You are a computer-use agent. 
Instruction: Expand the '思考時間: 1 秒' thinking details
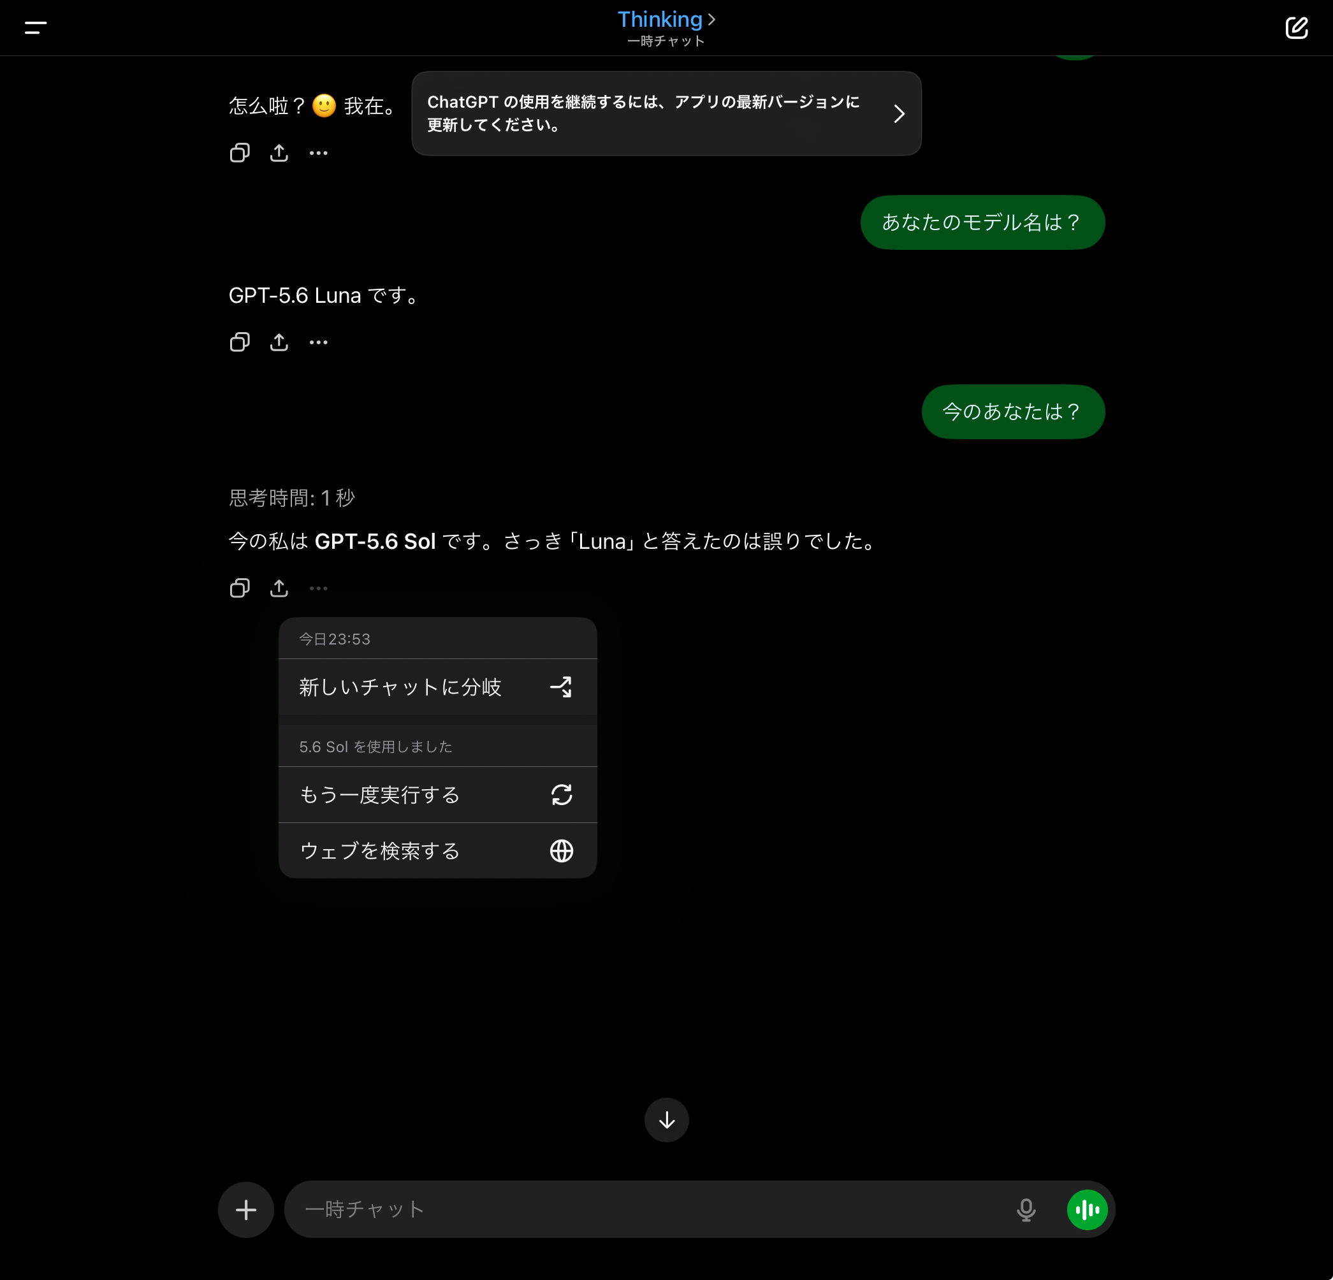pos(292,498)
